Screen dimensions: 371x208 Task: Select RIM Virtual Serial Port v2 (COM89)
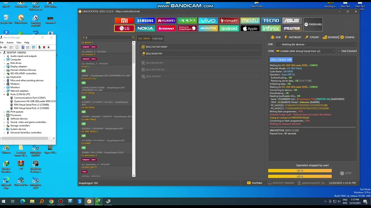[x=30, y=108]
